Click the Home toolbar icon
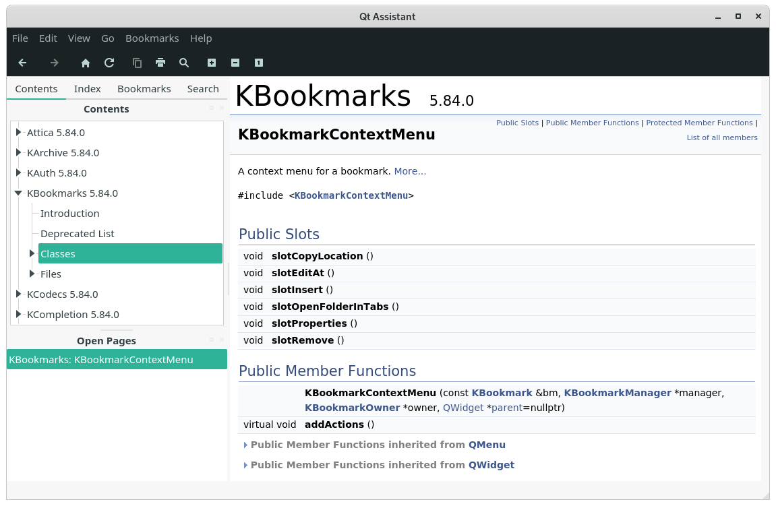776x506 pixels. pos(86,63)
